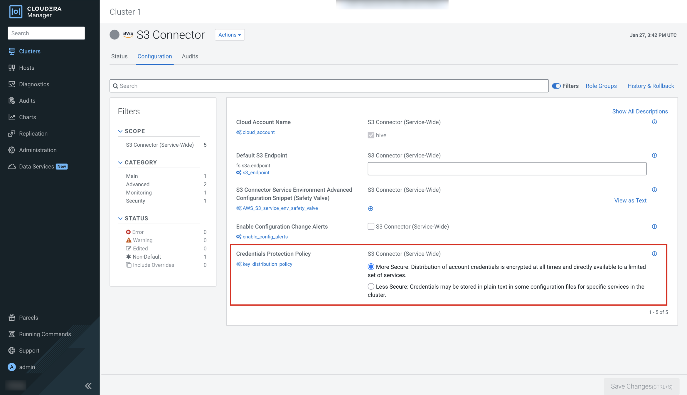Open the Actions dropdown
687x395 pixels.
[230, 35]
